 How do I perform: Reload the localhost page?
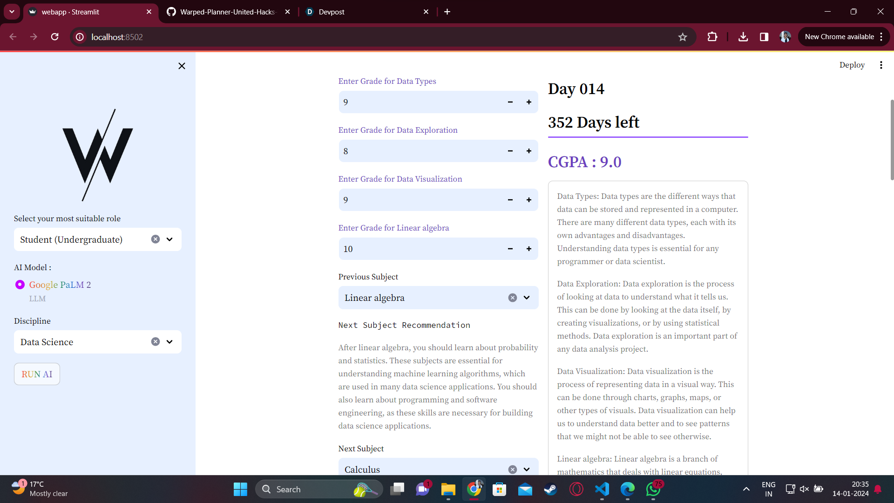click(x=55, y=37)
